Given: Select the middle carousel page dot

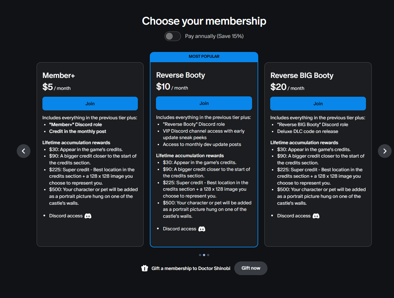Looking at the screenshot, I should pyautogui.click(x=204, y=255).
